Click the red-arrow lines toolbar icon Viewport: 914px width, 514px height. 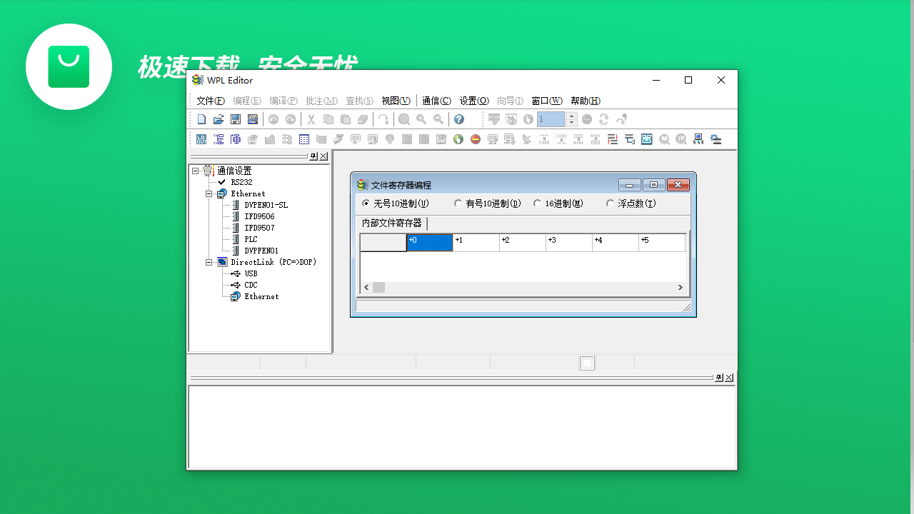coord(613,139)
